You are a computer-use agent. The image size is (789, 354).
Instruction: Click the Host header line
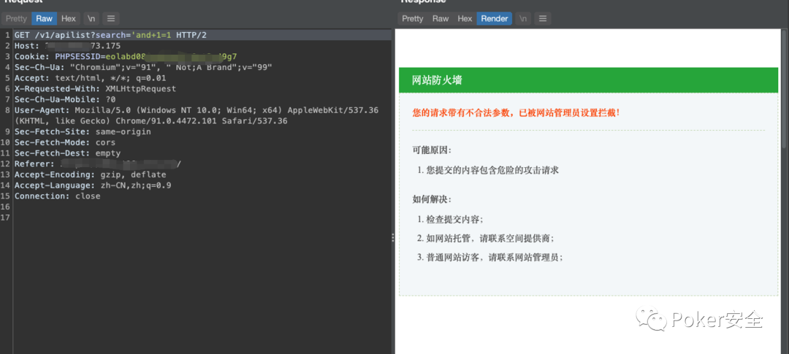tap(67, 46)
